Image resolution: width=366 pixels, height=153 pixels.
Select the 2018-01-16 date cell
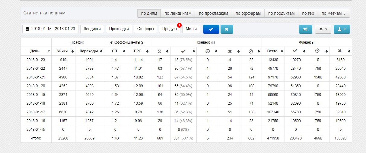tap(36, 121)
